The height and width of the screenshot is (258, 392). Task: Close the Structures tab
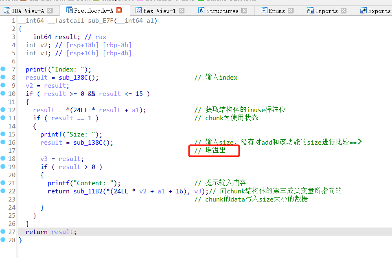tap(244, 11)
